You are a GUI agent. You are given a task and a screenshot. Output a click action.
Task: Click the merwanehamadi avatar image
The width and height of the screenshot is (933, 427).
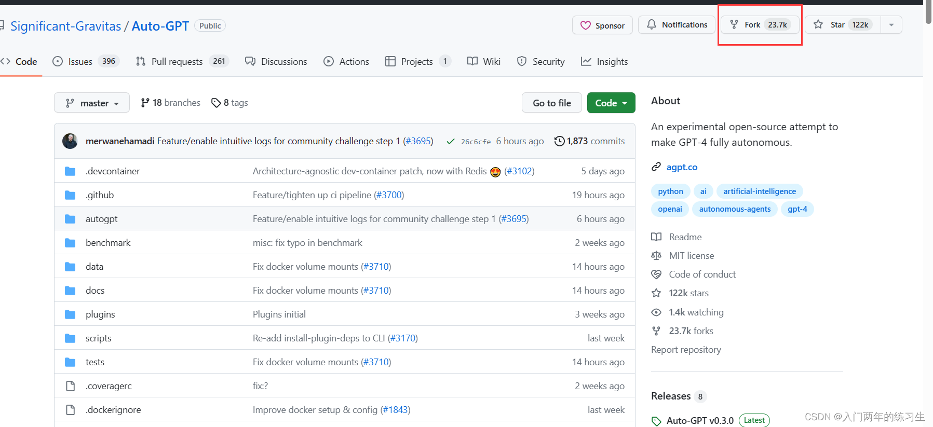click(70, 141)
